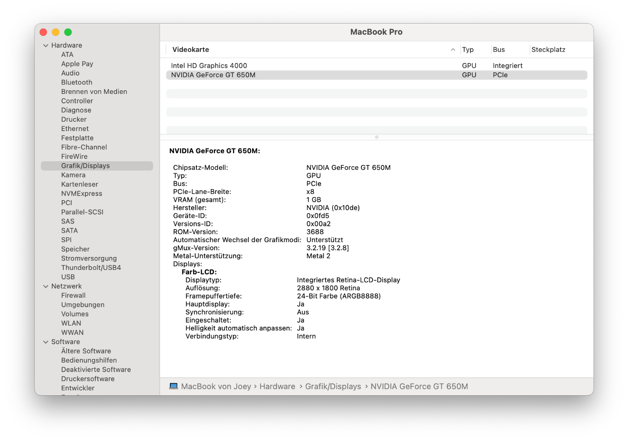Select USB in the sidebar
Viewport: 628px width, 441px height.
click(68, 277)
